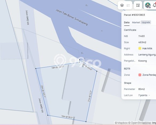Select the Size value 463m2
The image size is (156, 125).
(142, 42)
